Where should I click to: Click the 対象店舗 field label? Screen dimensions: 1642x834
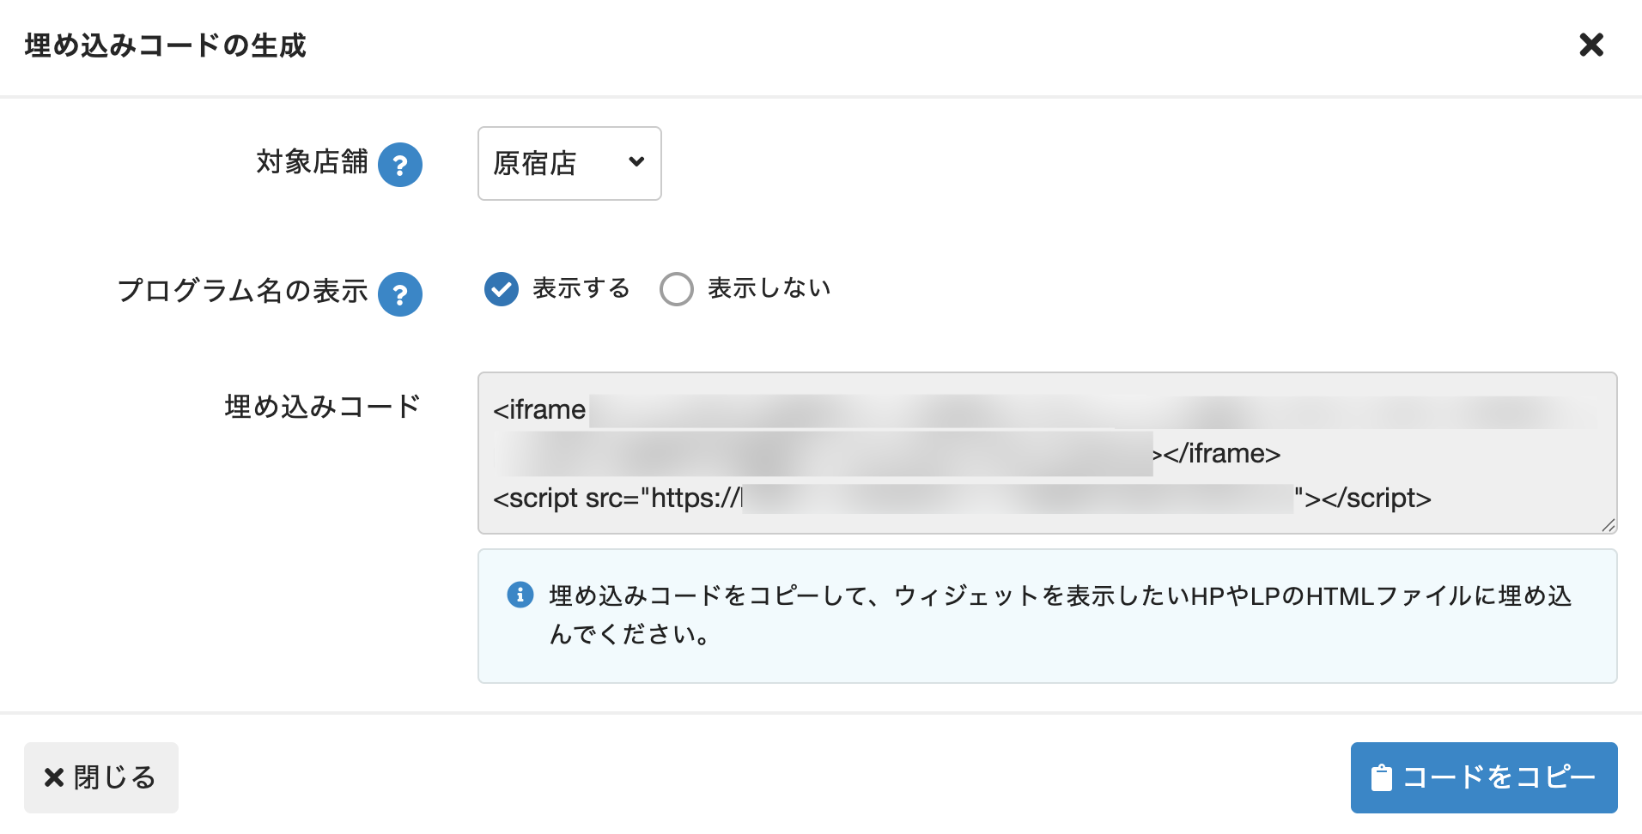(312, 161)
